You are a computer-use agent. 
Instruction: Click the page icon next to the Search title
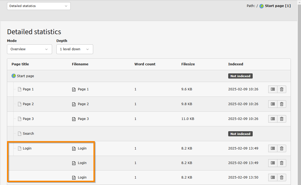click(x=19, y=133)
